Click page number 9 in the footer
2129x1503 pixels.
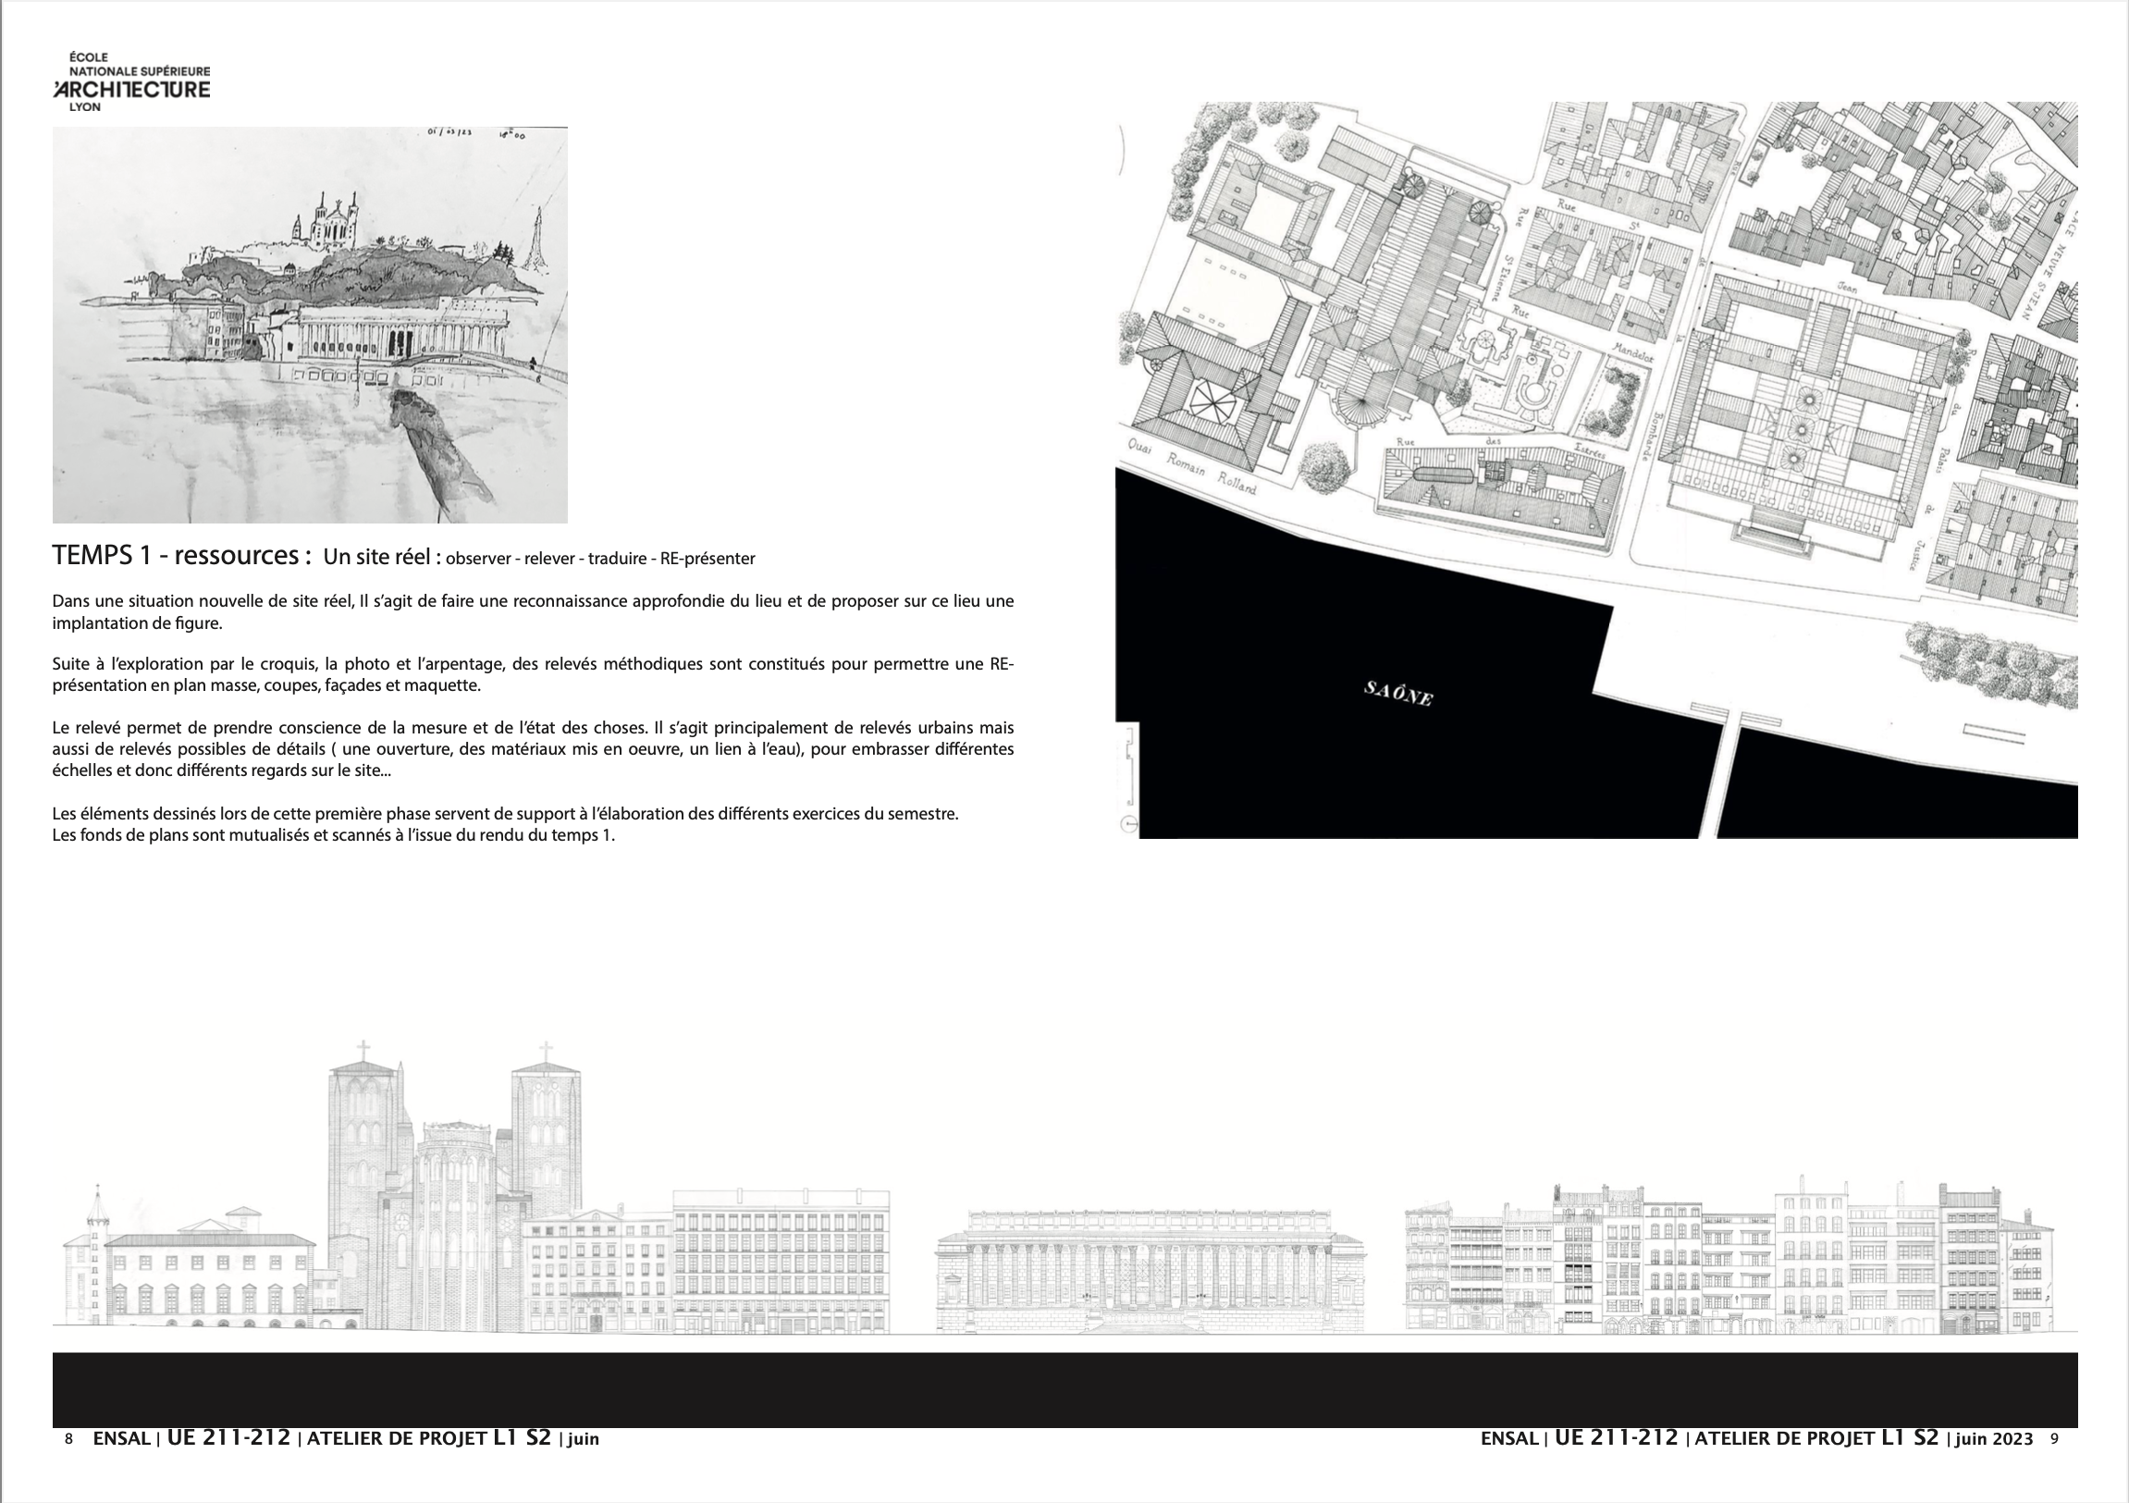point(2054,1439)
